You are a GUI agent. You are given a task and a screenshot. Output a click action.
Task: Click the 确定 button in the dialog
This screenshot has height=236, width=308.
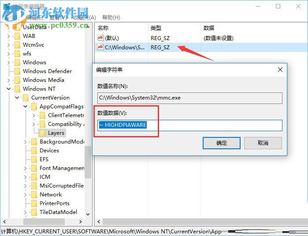221,143
